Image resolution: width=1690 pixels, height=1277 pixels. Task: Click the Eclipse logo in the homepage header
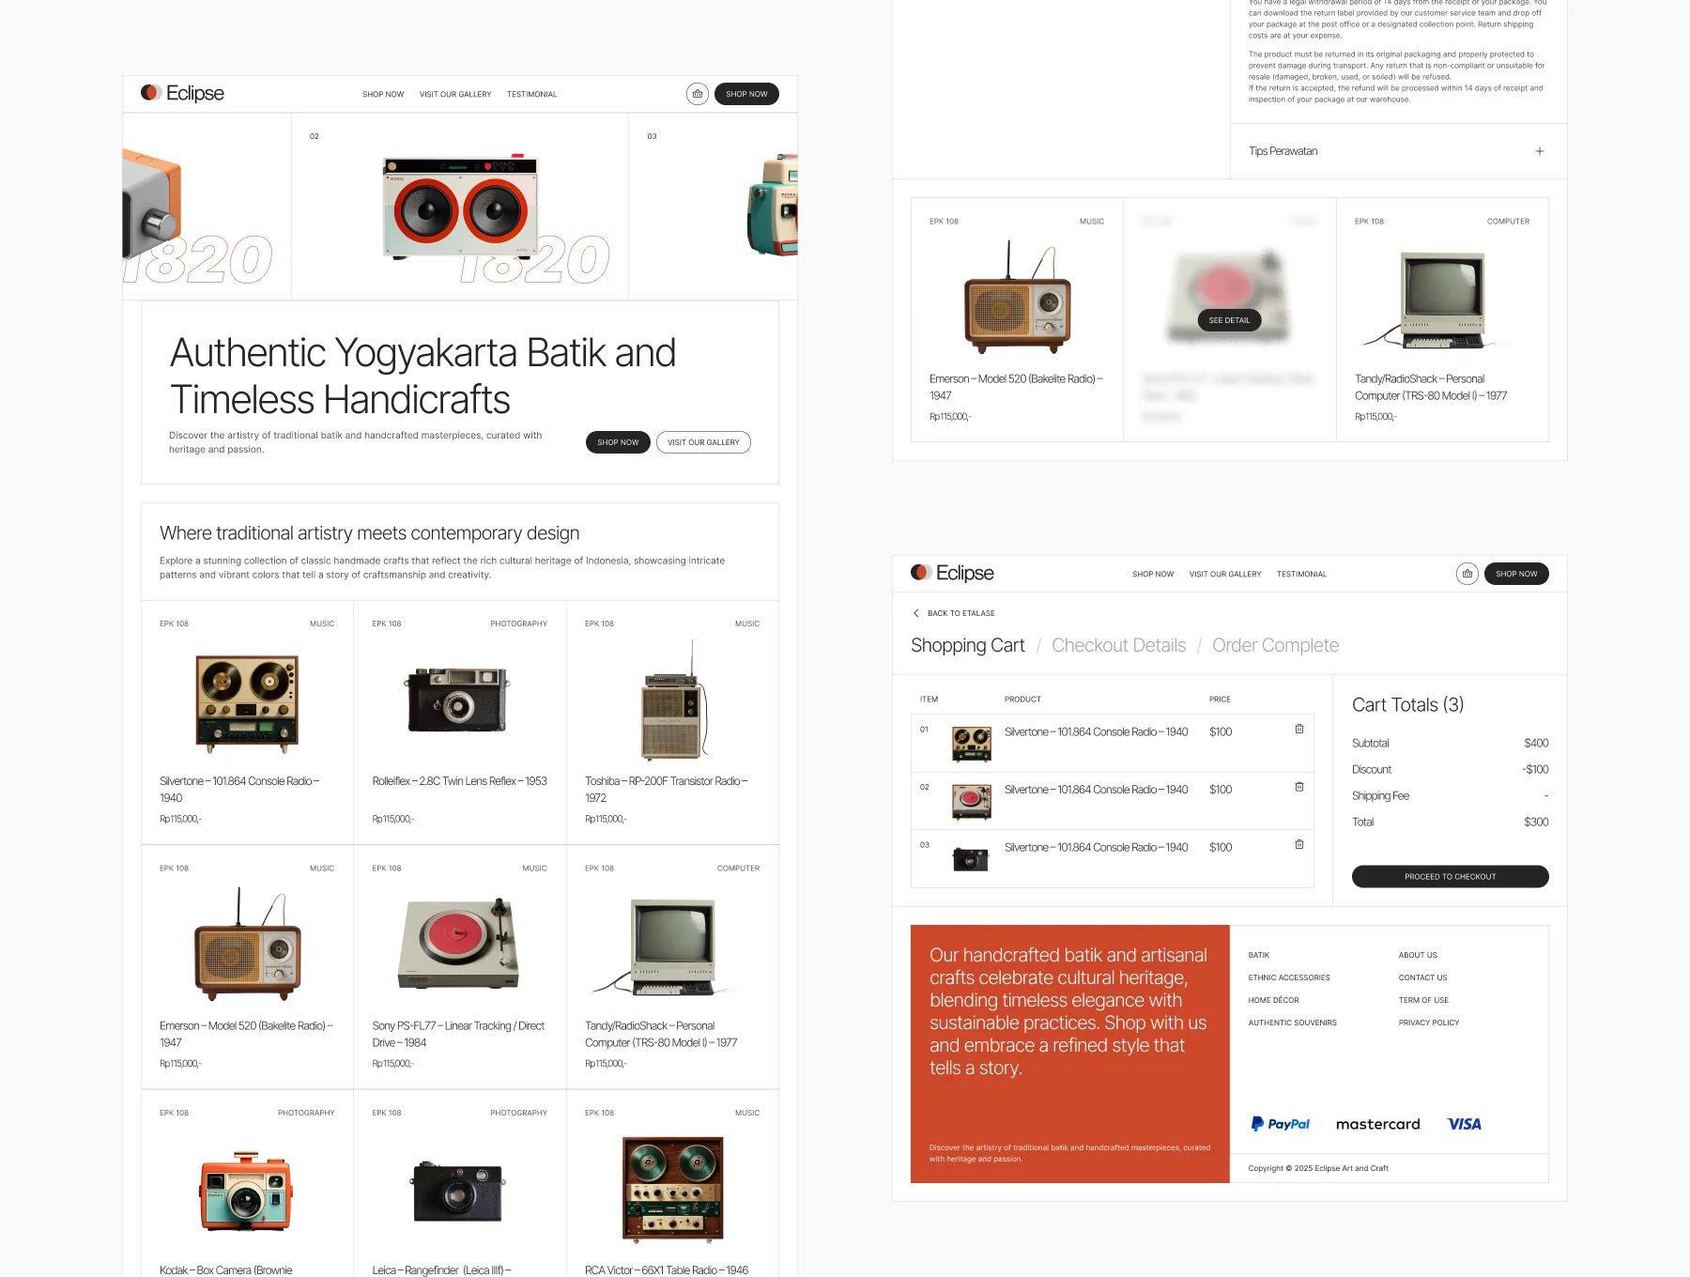[x=182, y=93]
